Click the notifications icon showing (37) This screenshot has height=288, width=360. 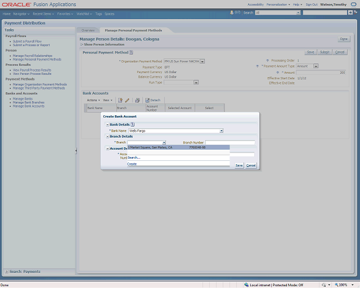click(232, 12)
